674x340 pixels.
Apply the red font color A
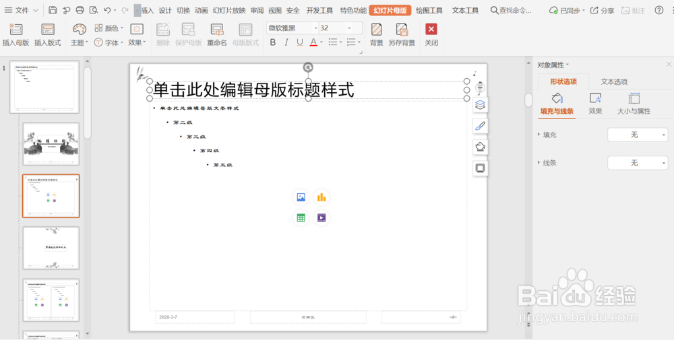(x=313, y=42)
